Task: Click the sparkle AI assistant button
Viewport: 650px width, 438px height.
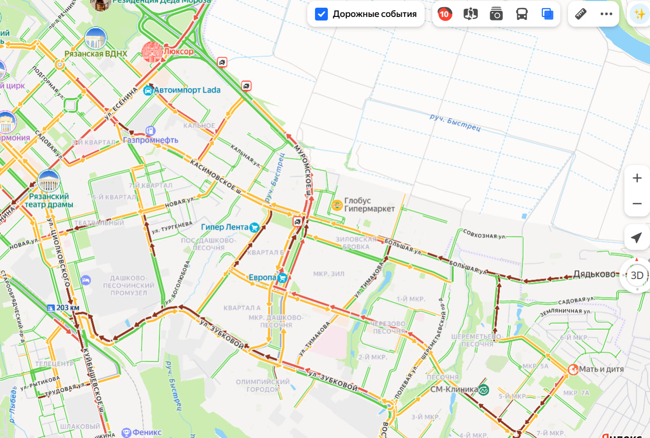Action: [x=639, y=14]
